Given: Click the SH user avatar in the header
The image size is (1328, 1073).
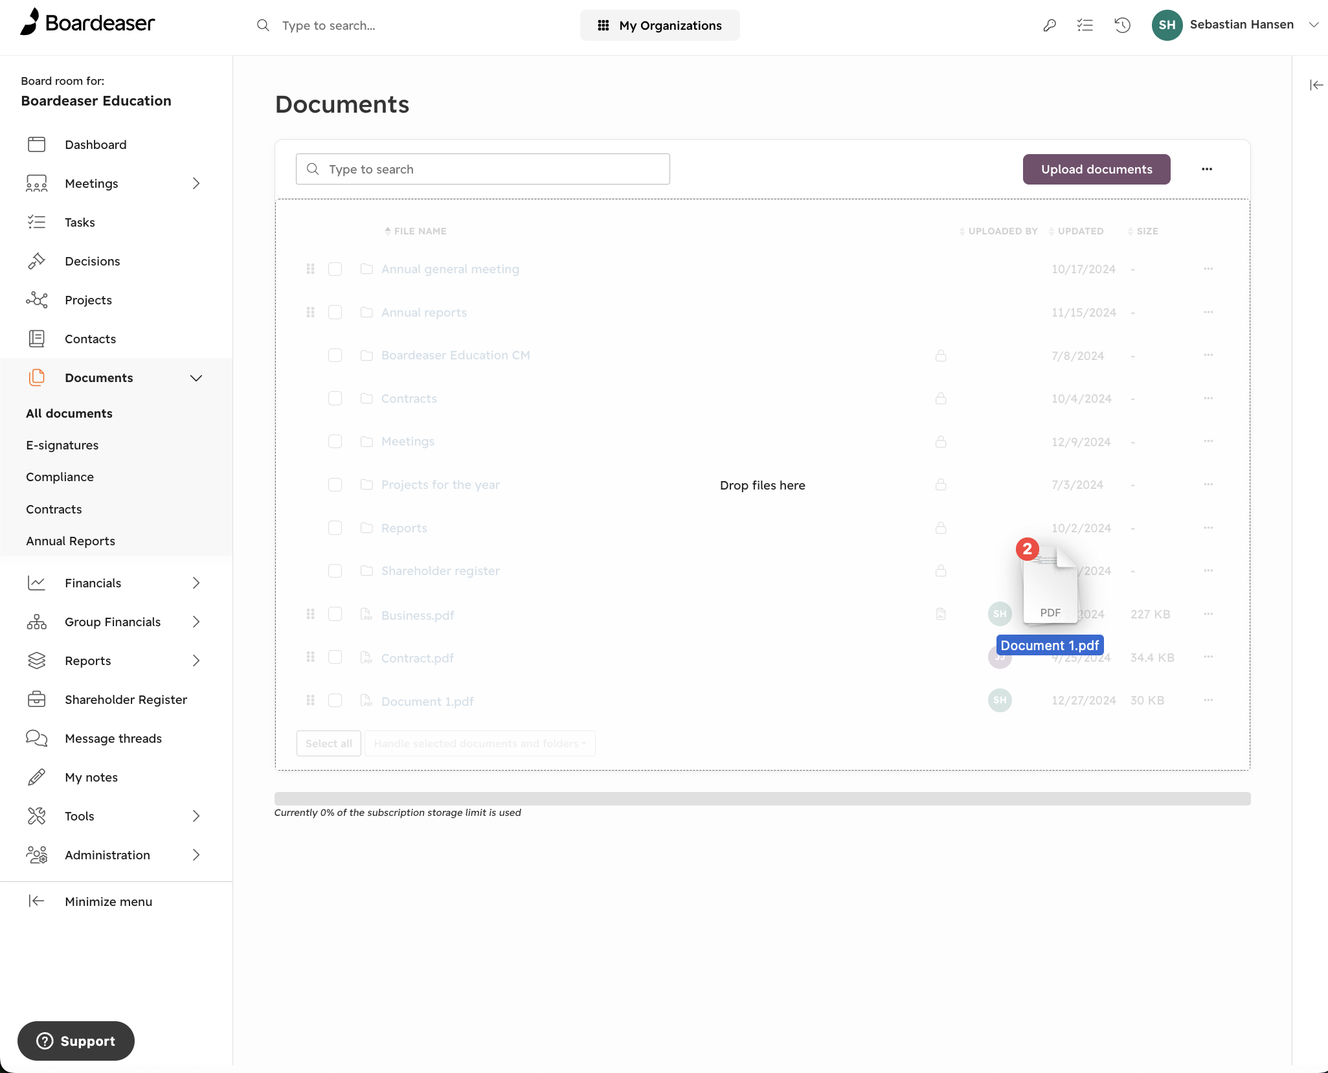Looking at the screenshot, I should [x=1167, y=25].
